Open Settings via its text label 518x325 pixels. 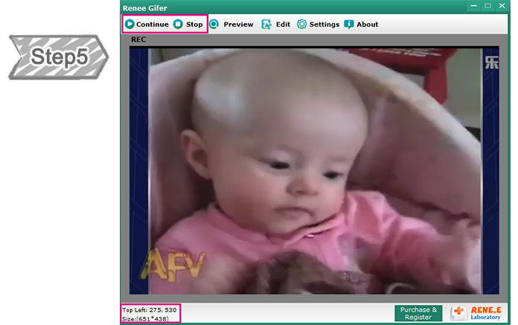(x=324, y=25)
